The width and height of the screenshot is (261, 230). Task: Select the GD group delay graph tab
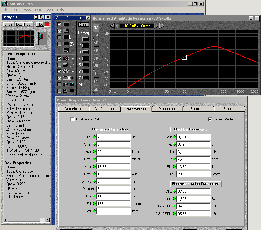coord(96,89)
